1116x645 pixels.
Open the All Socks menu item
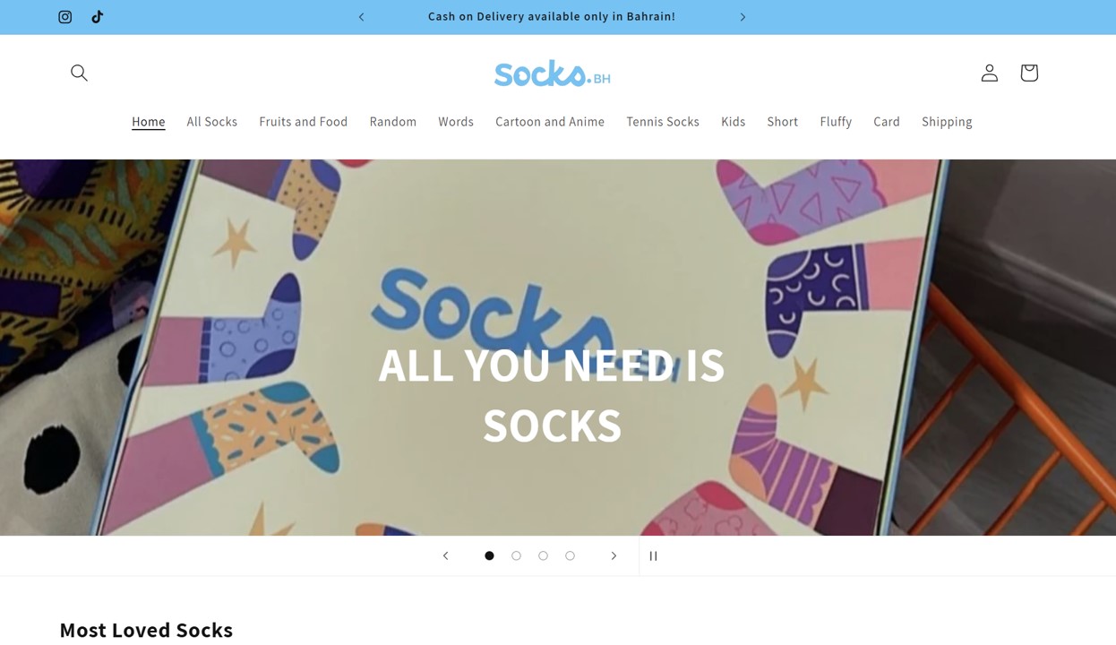[x=212, y=122]
